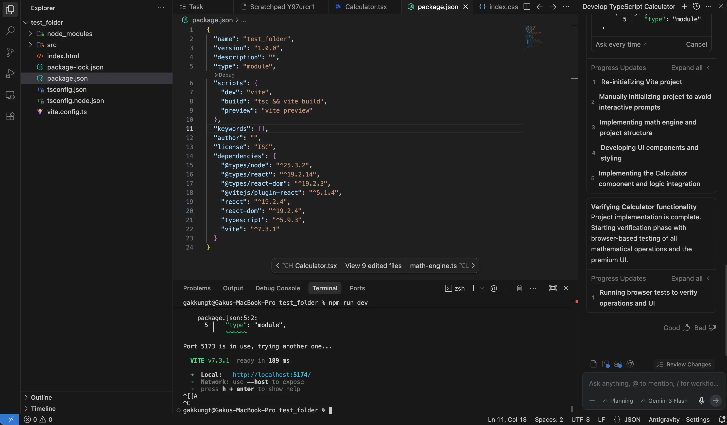
Task: Click Review Changes button
Action: (683, 364)
